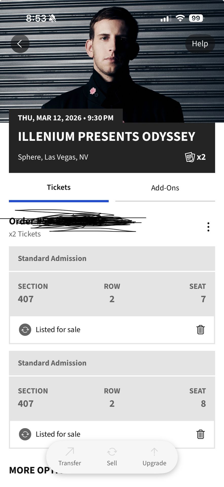Tap the first Standard Admission header
This screenshot has height=487, width=224.
tap(112, 258)
